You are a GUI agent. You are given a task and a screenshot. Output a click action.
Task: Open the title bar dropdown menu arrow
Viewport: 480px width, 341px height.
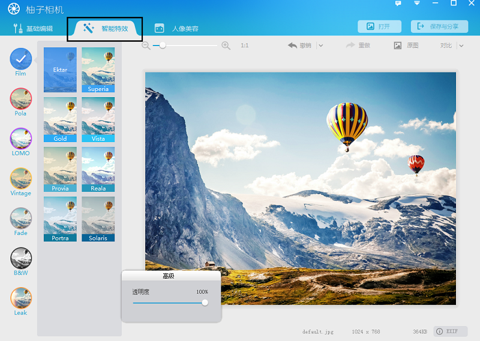tap(417, 4)
